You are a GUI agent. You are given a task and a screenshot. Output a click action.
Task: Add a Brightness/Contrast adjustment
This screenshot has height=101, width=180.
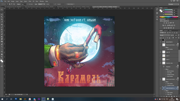point(164,23)
